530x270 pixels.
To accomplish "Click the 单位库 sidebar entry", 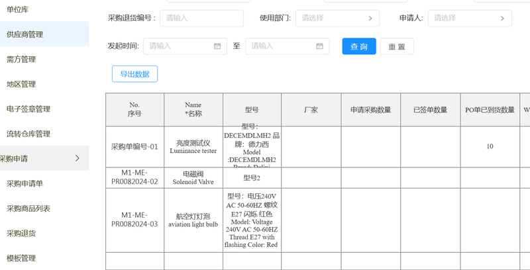I will (17, 9).
